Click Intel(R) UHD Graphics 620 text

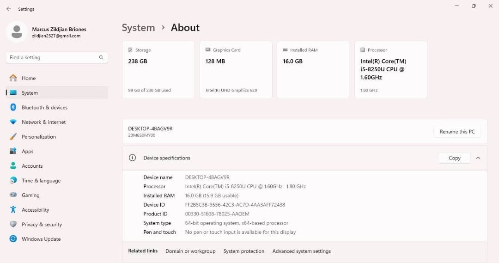(x=231, y=90)
